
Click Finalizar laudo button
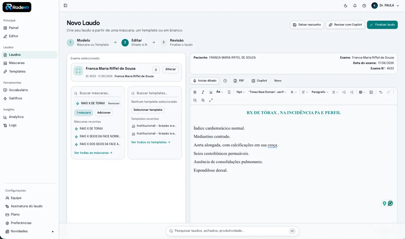coord(382,25)
